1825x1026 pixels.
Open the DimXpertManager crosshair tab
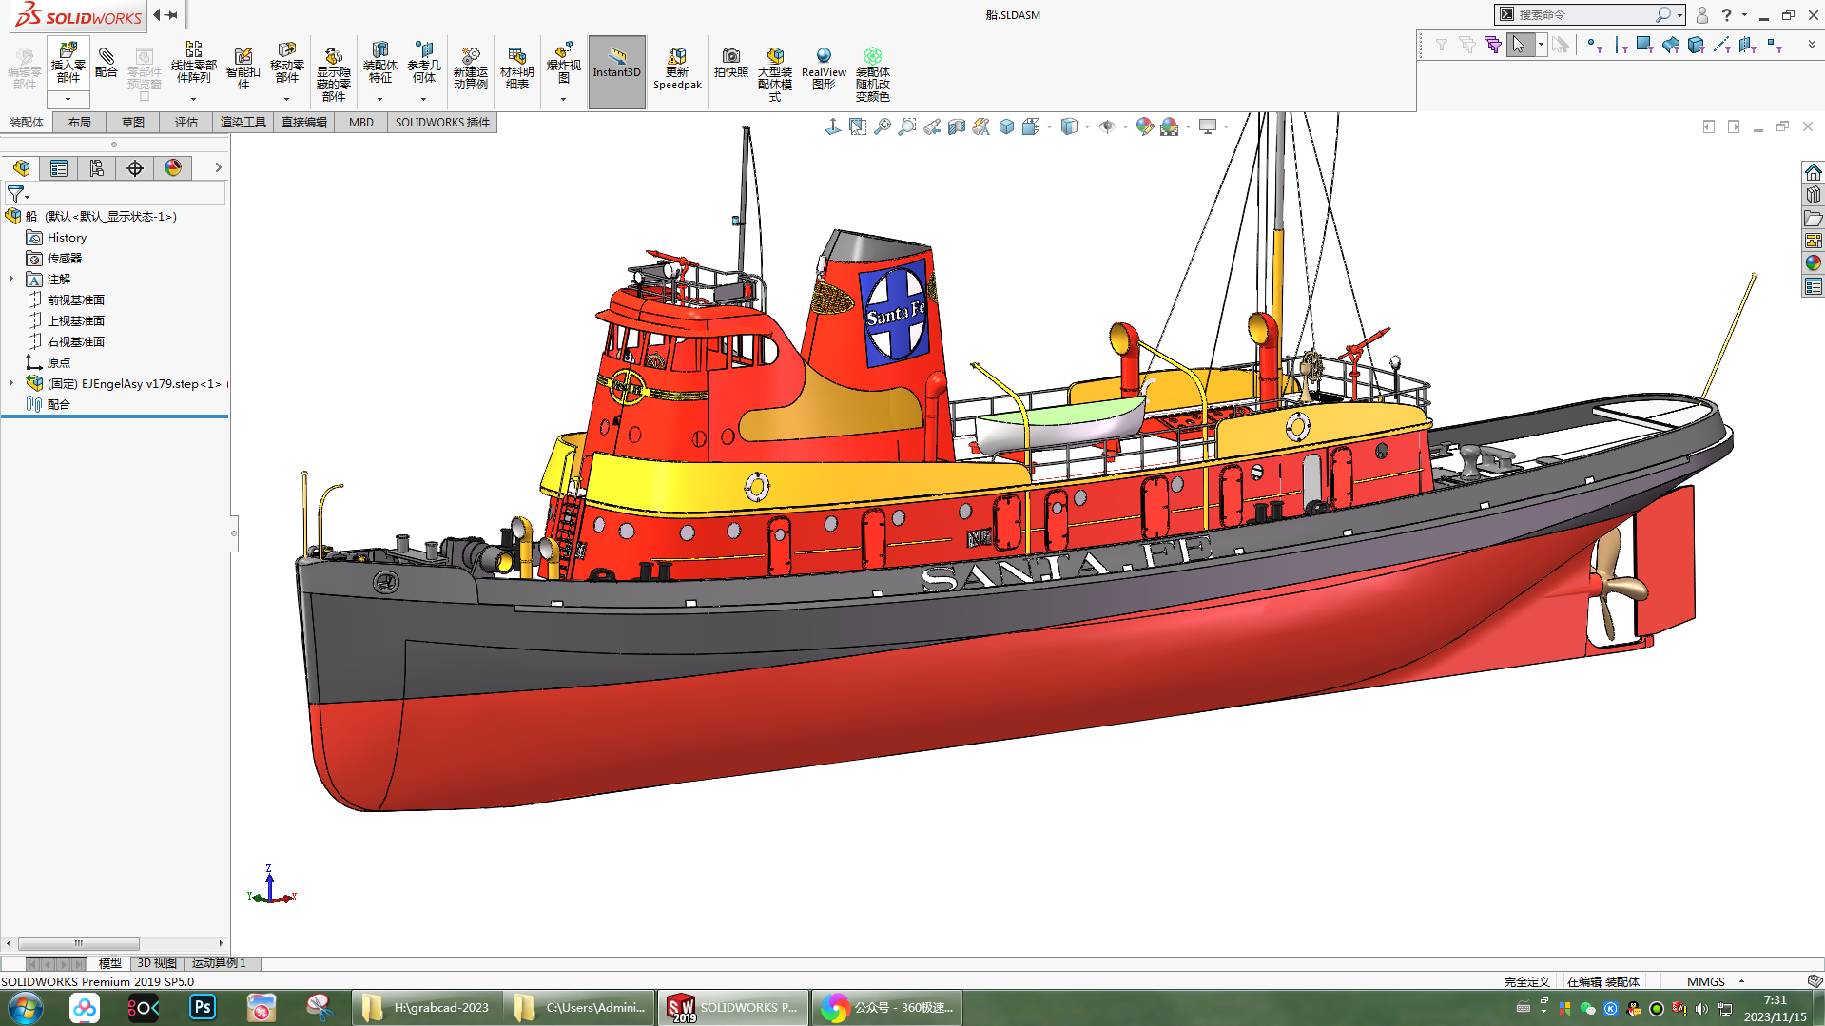tap(135, 168)
